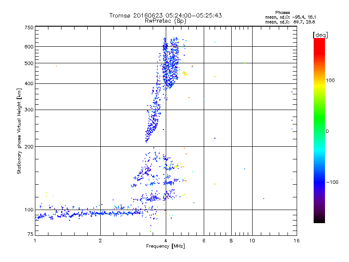Click the 'RwPretec (8p)' subtitle

165,21
